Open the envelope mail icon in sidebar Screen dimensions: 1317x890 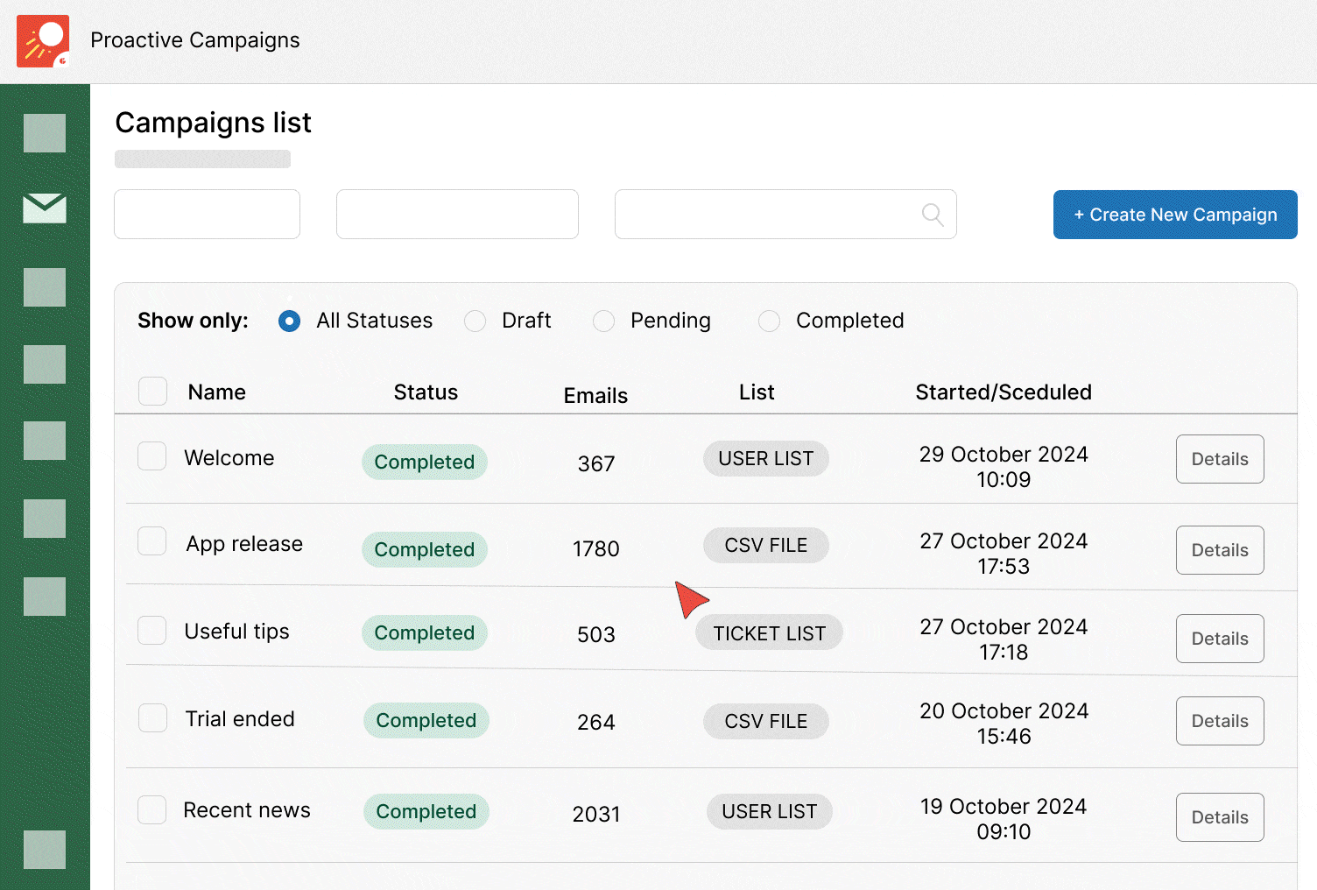45,208
